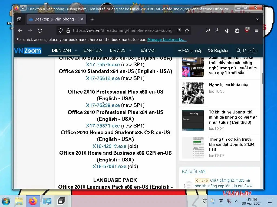This screenshot has height=207, width=277.
Task: Click the forward navigation arrow
Action: pos(30,31)
